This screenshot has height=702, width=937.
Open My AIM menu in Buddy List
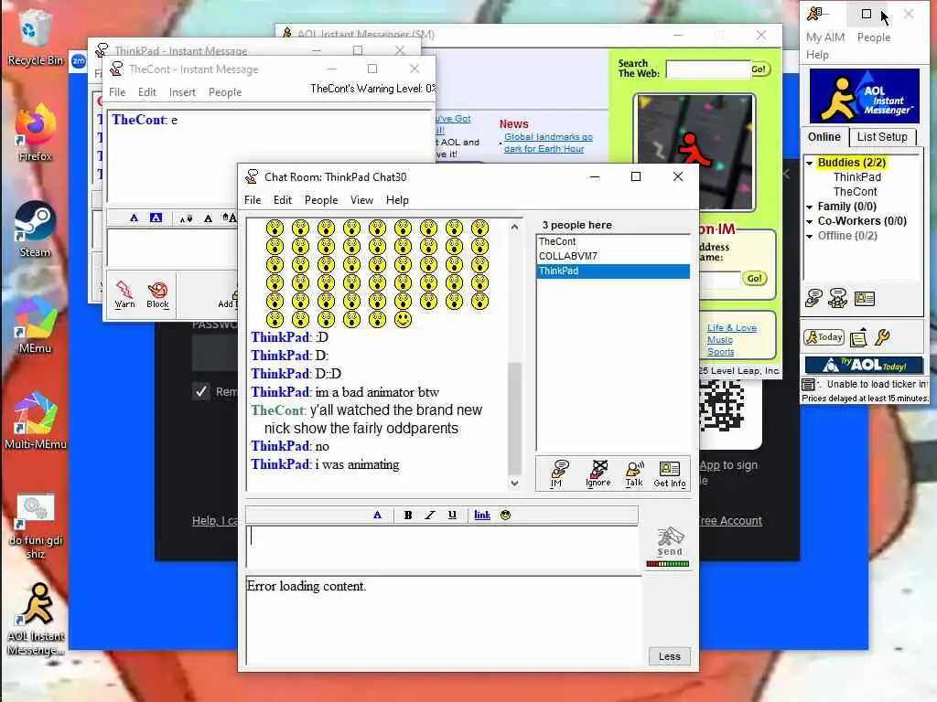coord(824,37)
